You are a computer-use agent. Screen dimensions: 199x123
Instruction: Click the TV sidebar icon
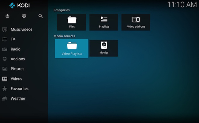(x=5, y=39)
